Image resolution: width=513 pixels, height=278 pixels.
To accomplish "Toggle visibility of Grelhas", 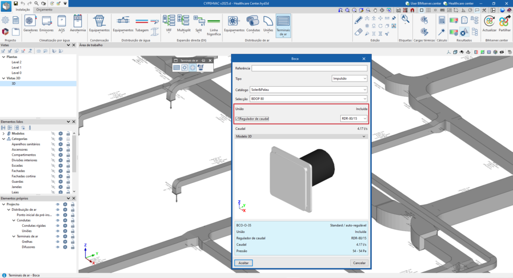I will [x=58, y=242].
